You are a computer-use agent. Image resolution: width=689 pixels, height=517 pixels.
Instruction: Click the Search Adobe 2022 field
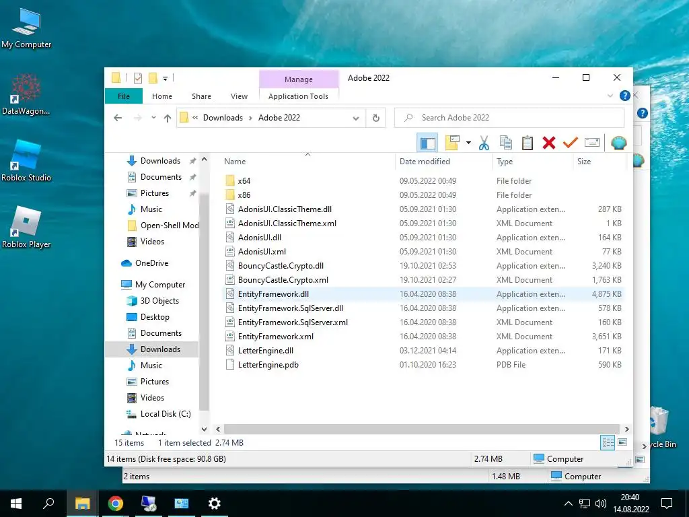[x=509, y=118]
